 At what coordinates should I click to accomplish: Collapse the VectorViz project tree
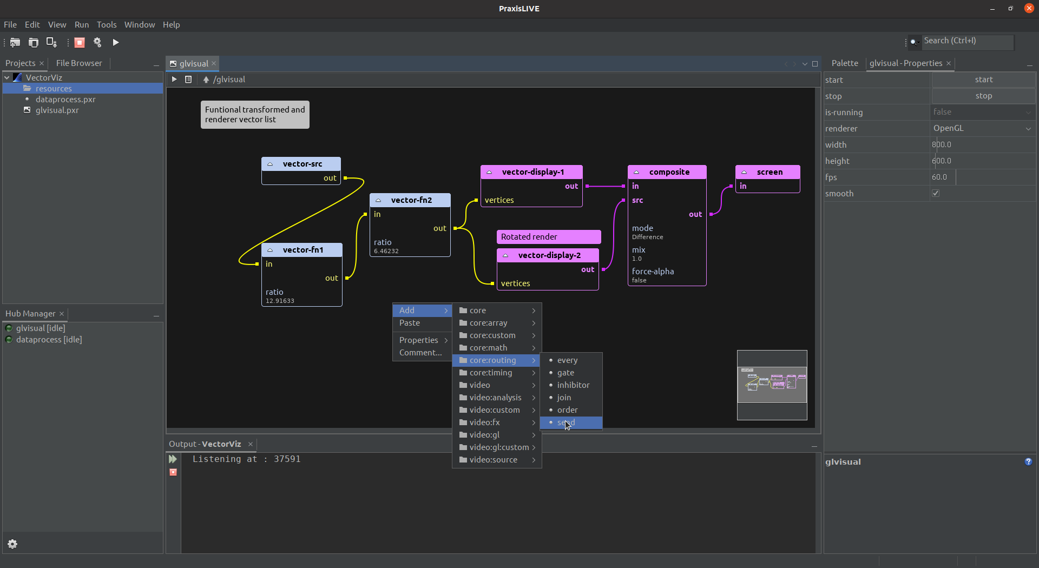[7, 77]
